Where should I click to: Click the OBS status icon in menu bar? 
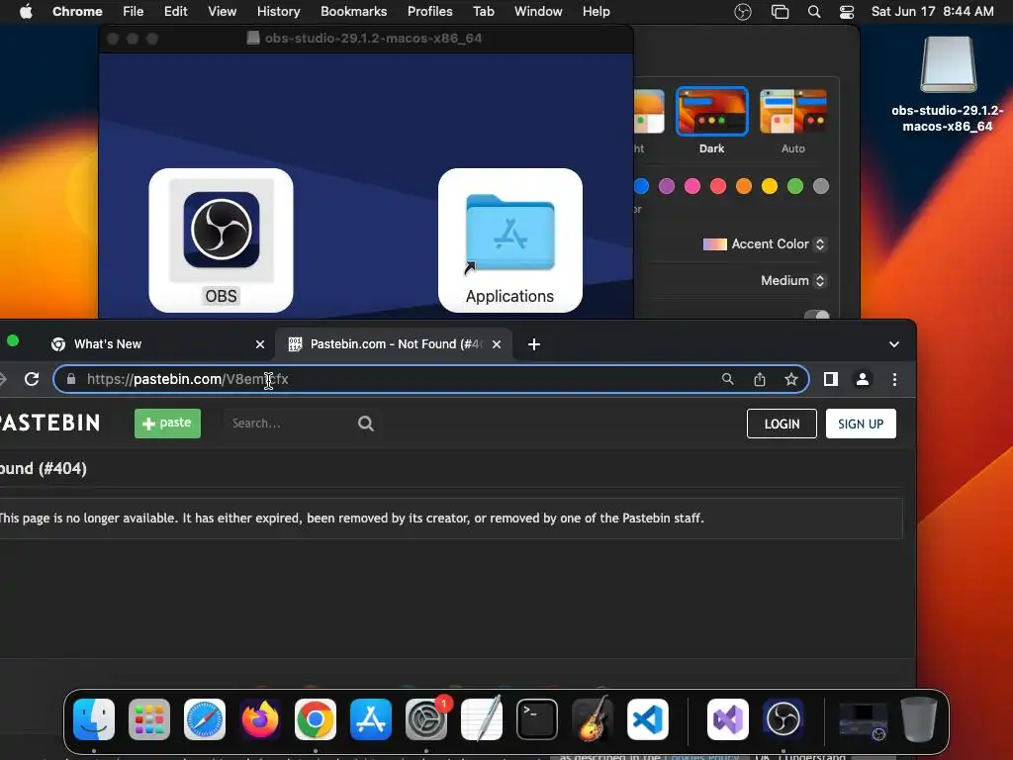743,12
